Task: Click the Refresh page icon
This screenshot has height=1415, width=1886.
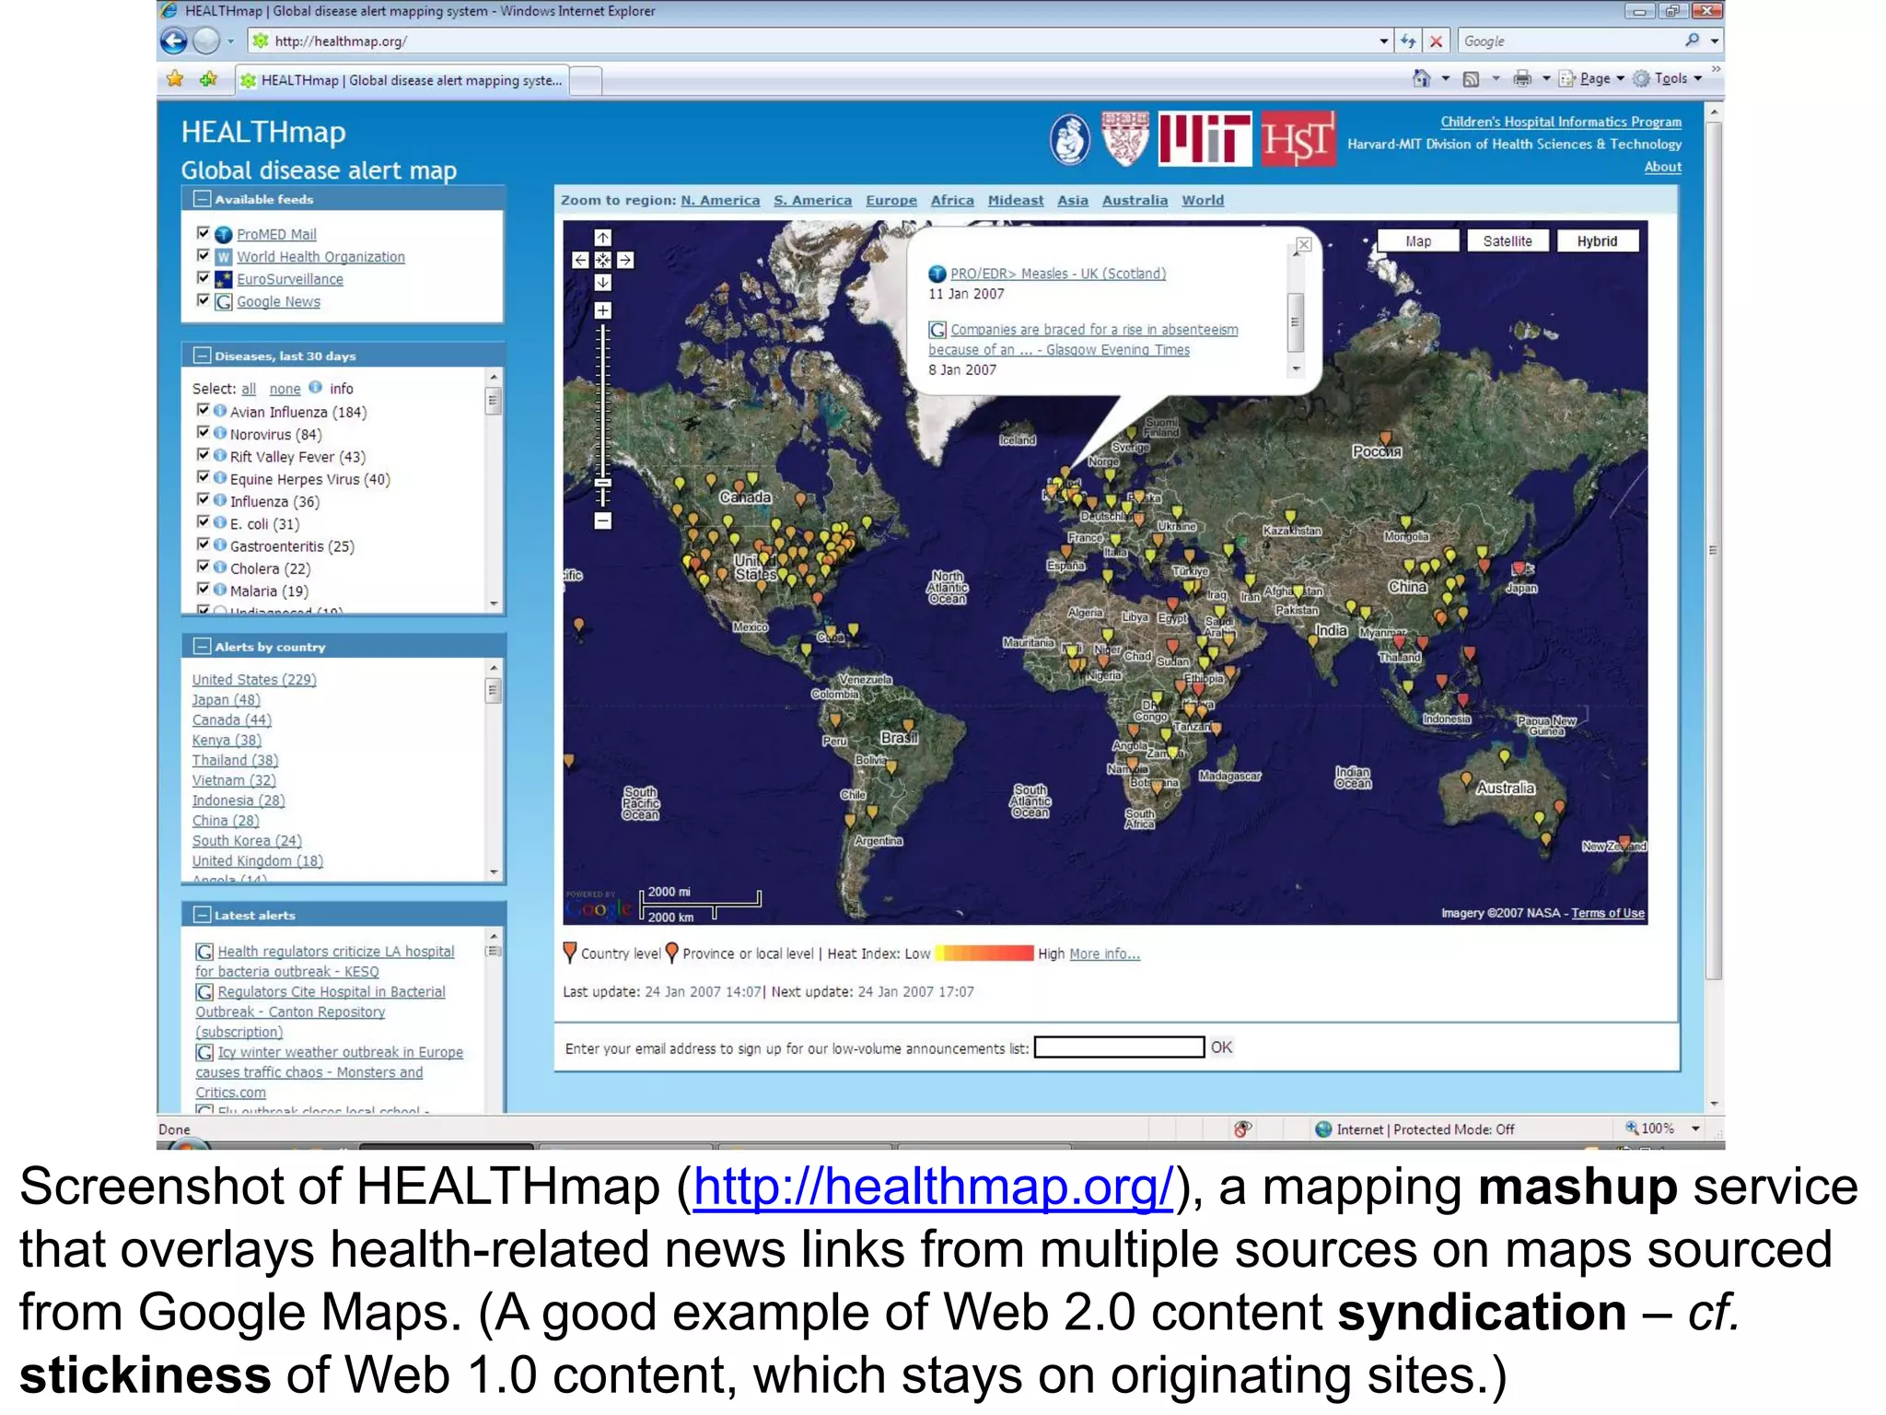Action: (x=1408, y=41)
